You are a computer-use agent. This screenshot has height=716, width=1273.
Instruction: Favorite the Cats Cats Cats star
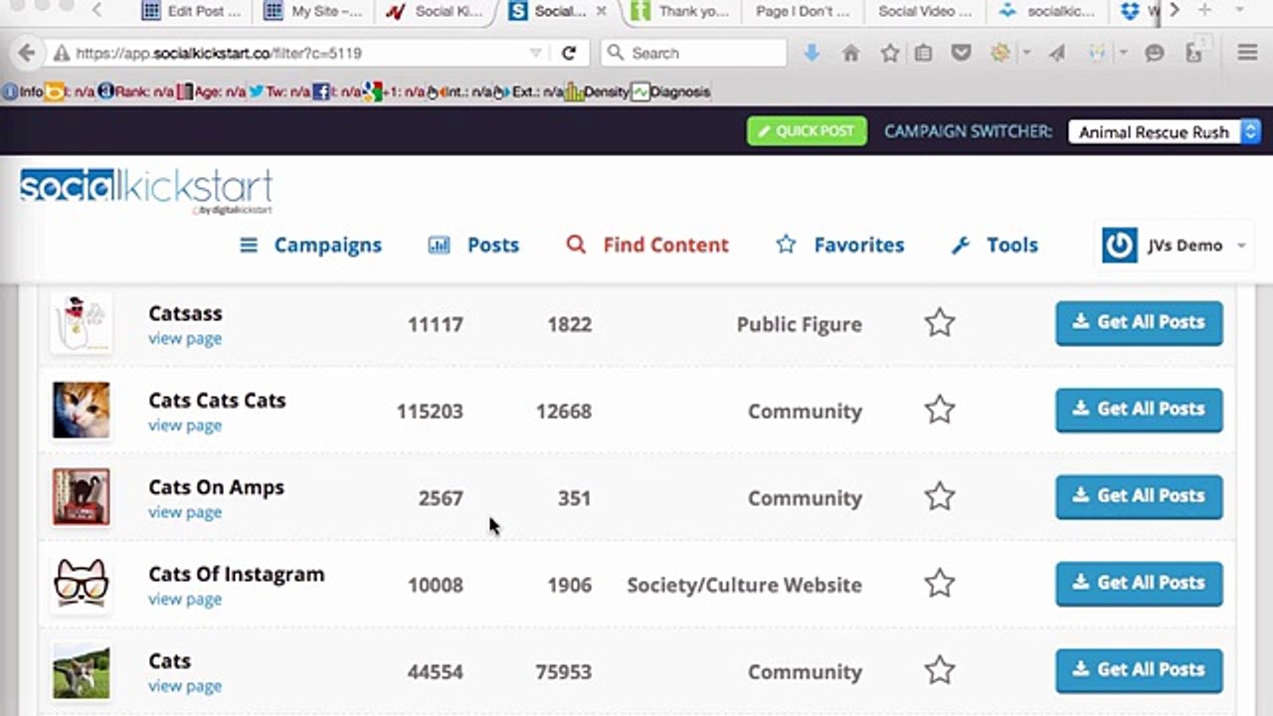pos(940,410)
